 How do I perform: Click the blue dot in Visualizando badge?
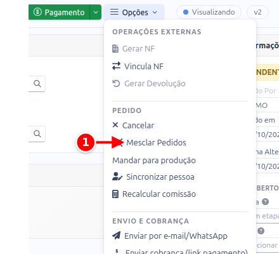click(x=186, y=12)
